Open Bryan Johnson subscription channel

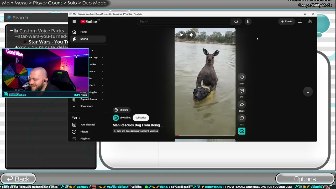tap(88, 99)
